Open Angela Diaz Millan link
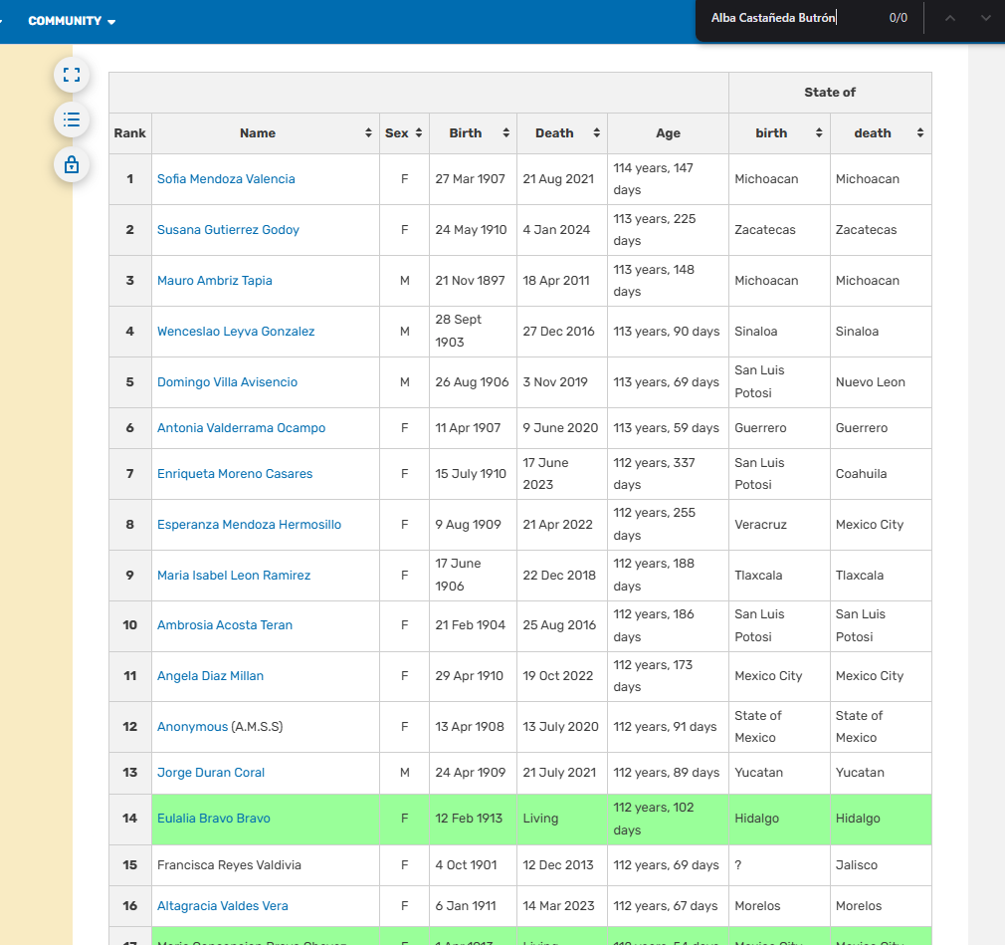This screenshot has width=1005, height=945. click(x=210, y=675)
